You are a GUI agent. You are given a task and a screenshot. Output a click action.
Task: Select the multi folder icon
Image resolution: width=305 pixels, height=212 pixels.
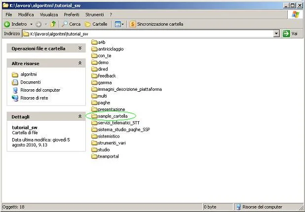(94, 96)
